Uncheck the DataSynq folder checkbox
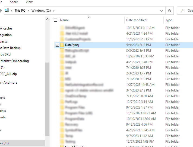This screenshot has width=193, height=147. pyautogui.click(x=57, y=45)
